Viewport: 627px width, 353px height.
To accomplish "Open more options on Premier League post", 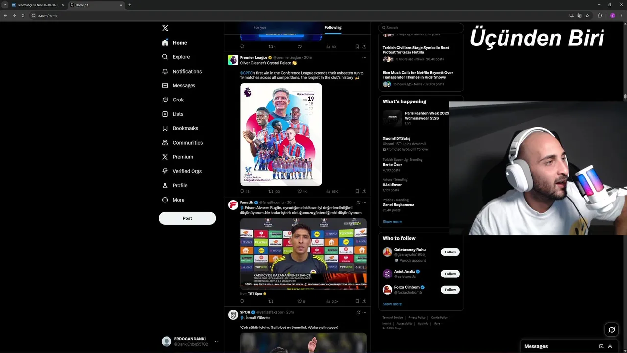I will [364, 57].
